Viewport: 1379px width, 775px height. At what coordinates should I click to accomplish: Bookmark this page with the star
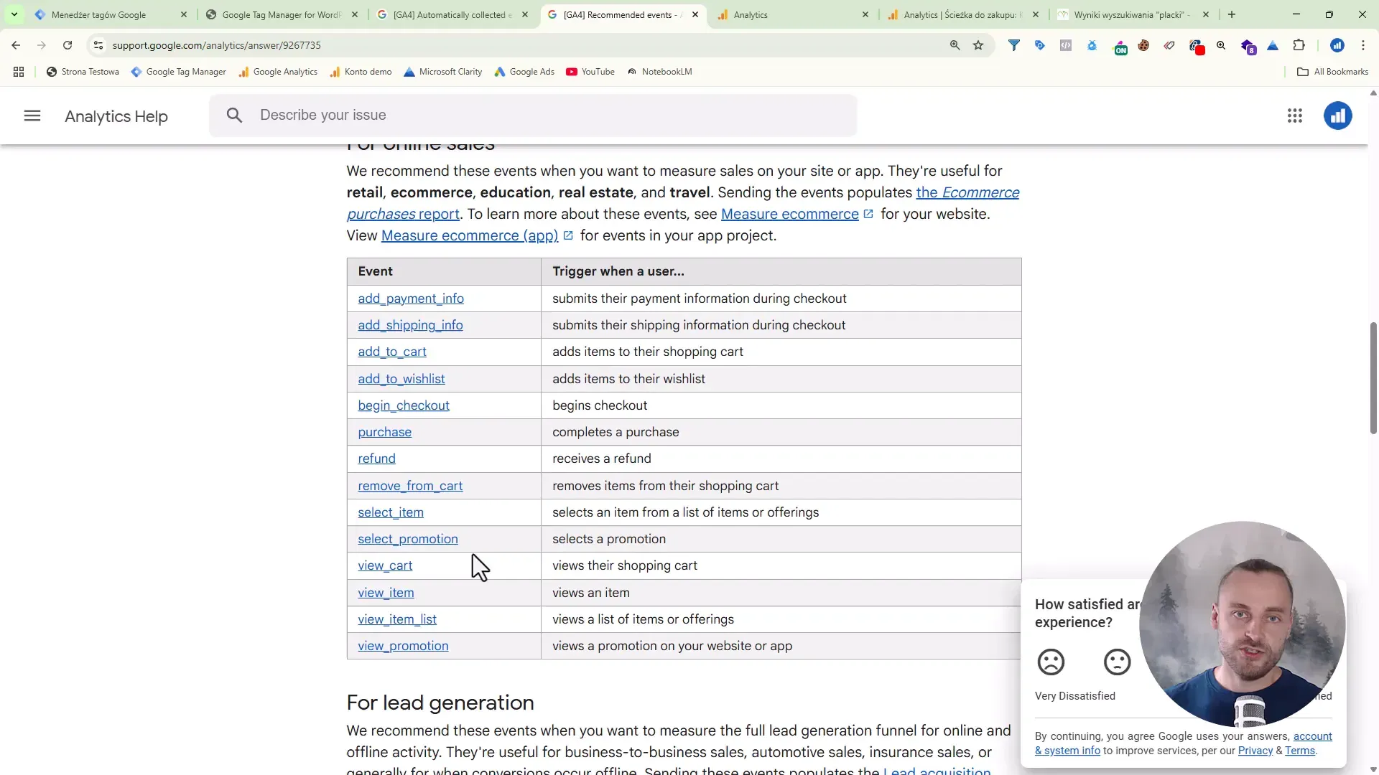[x=978, y=45]
